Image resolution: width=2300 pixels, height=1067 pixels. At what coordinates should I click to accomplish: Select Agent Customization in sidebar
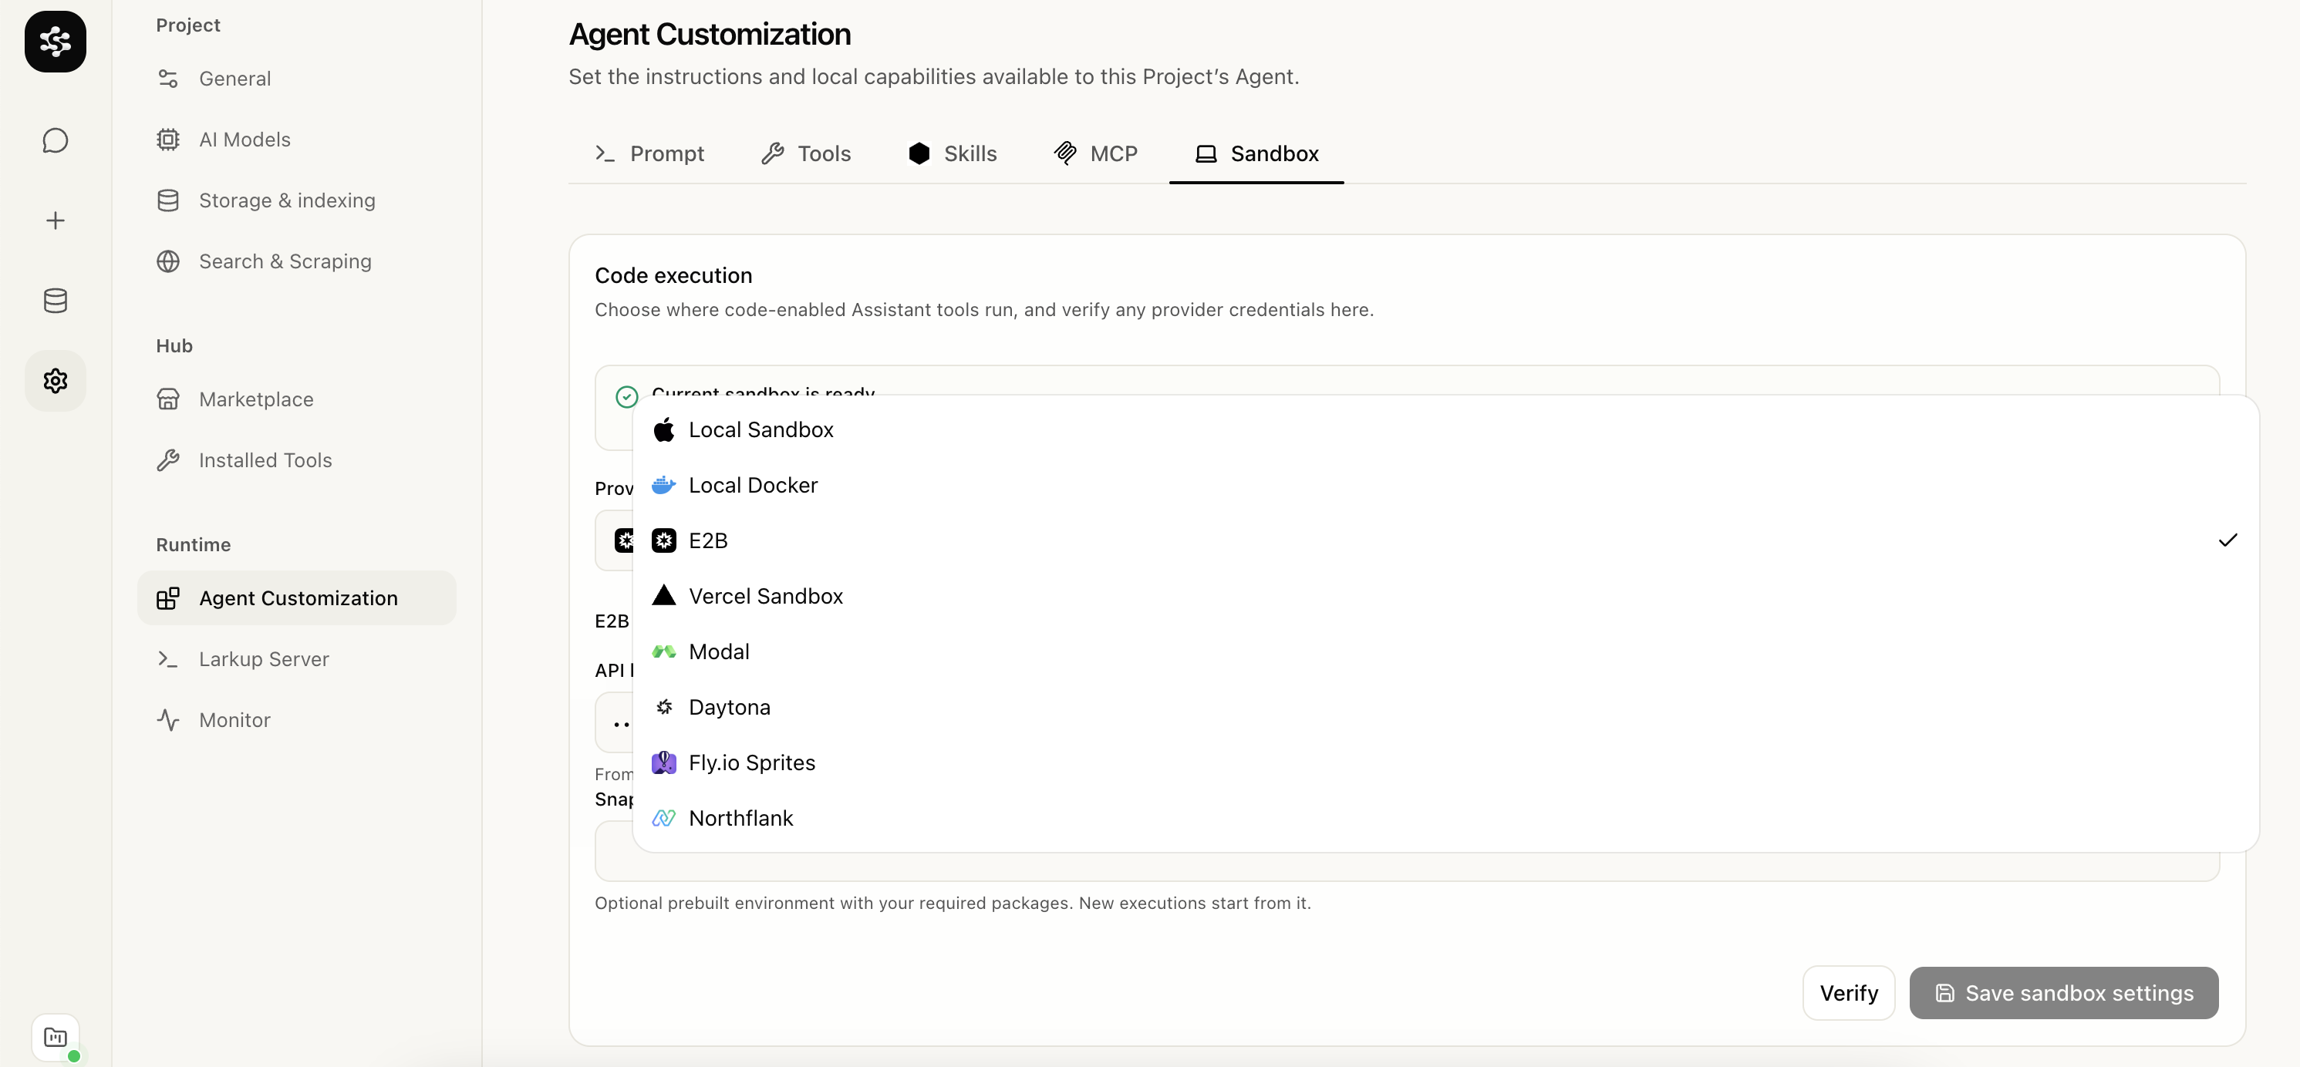click(296, 597)
